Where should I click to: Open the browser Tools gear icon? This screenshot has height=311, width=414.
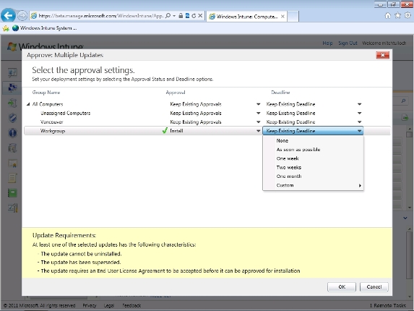coord(407,16)
